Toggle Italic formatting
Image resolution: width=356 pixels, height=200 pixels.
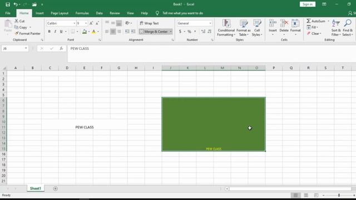(55, 32)
